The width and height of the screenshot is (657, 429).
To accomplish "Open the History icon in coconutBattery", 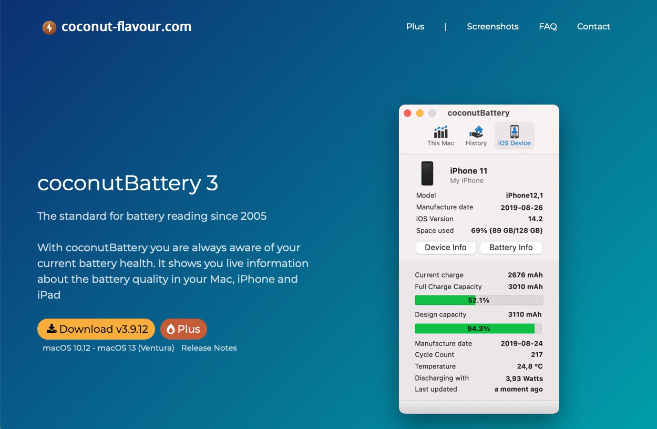I will tap(476, 132).
